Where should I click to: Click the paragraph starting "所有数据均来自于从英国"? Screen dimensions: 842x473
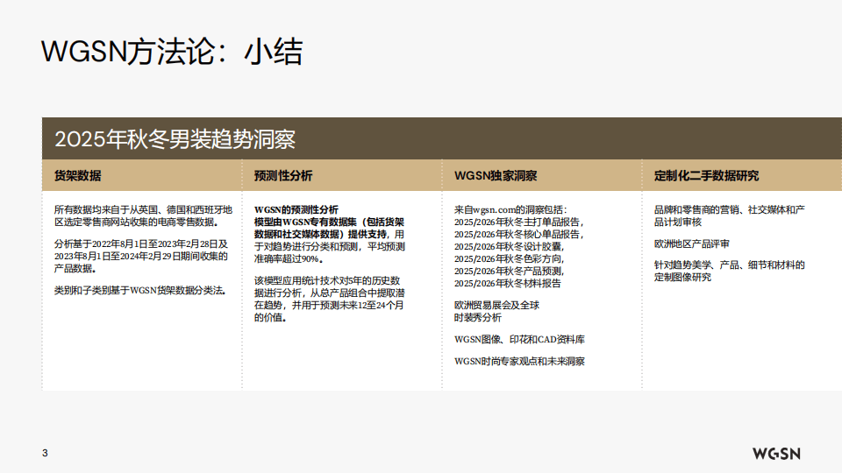[143, 215]
